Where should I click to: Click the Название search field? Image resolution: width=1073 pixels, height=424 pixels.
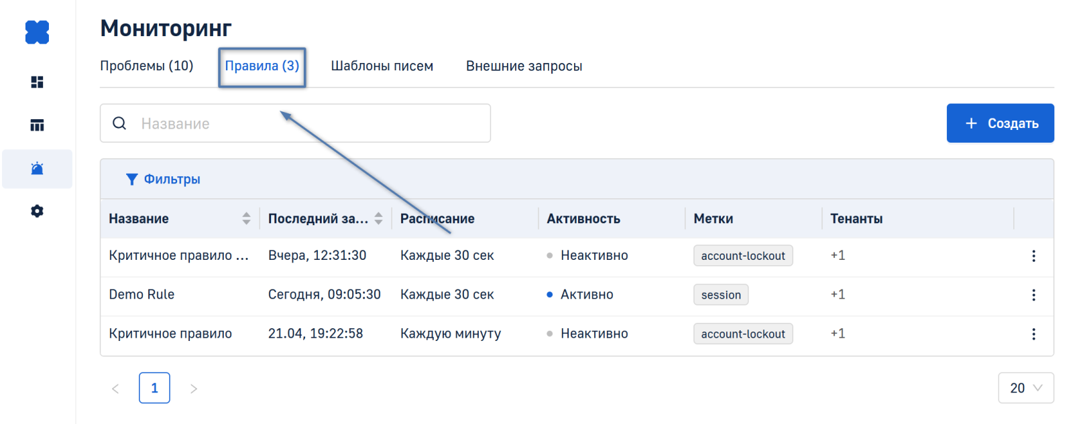point(308,123)
